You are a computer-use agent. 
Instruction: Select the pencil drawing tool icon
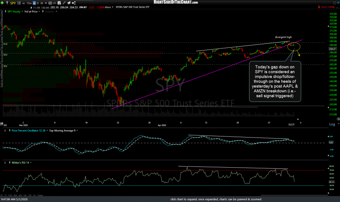(x=64, y=3)
